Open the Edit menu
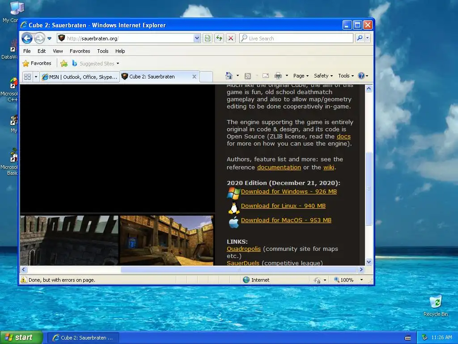458x344 pixels. (x=42, y=51)
